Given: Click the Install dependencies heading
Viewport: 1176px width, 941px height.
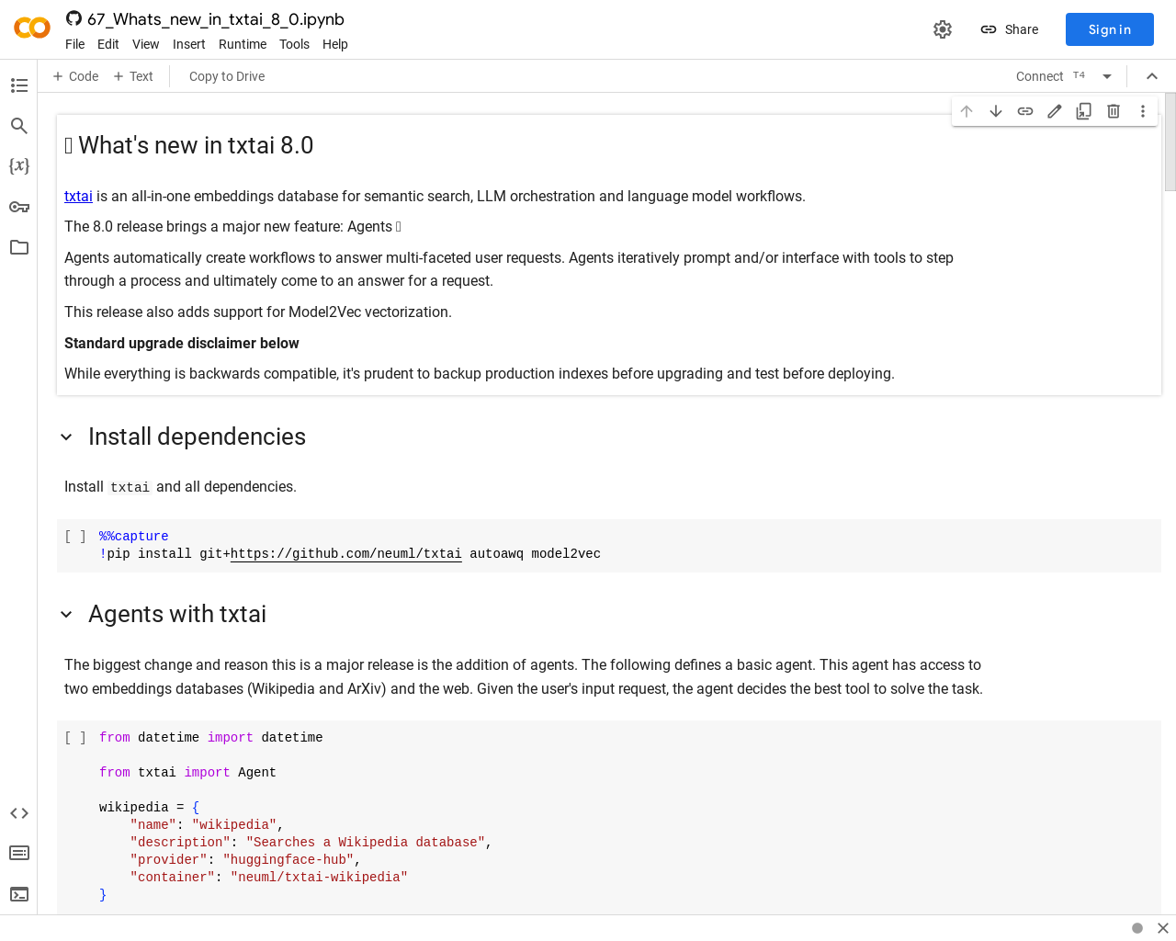Looking at the screenshot, I should [197, 437].
